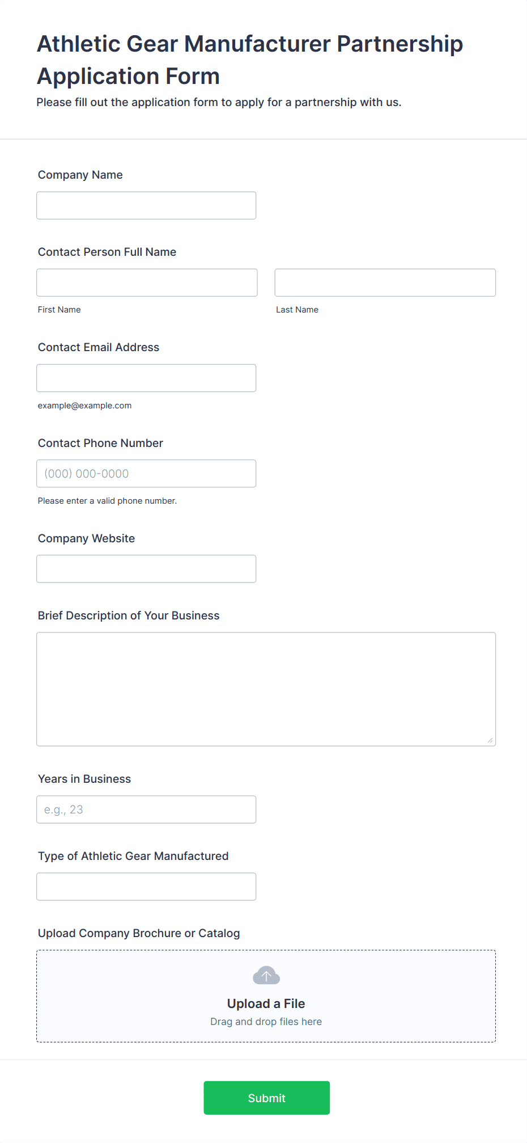Click the "First Name" sublabel
The width and height of the screenshot is (527, 1143).
pyautogui.click(x=59, y=310)
